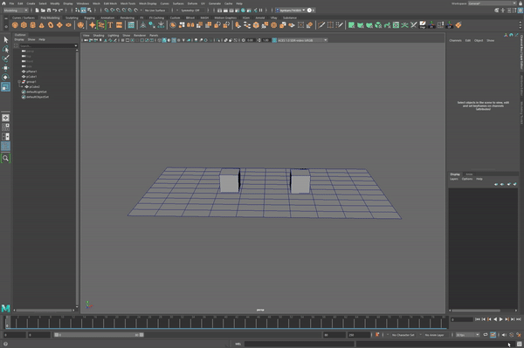Activate the Scale tool in toolbox
Image resolution: width=524 pixels, height=348 pixels.
tap(6, 87)
